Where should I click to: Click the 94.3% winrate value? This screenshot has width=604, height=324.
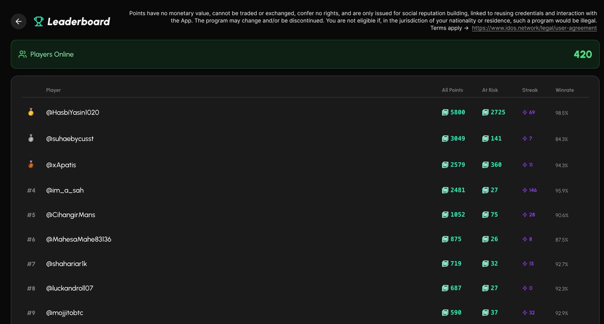(x=562, y=165)
